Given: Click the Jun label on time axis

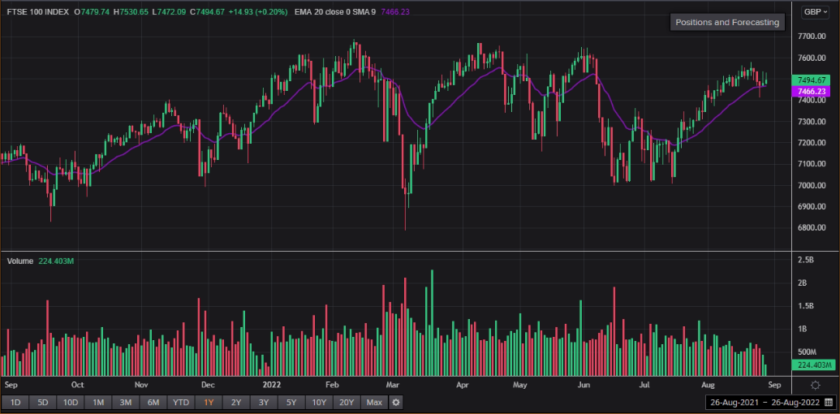Looking at the screenshot, I should tap(584, 385).
